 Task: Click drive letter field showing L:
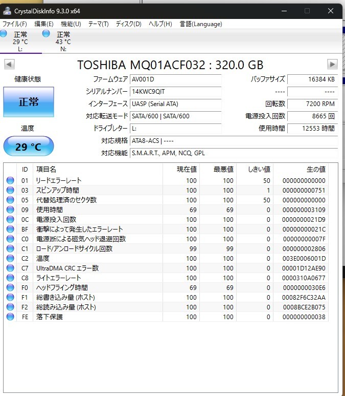click(176, 128)
